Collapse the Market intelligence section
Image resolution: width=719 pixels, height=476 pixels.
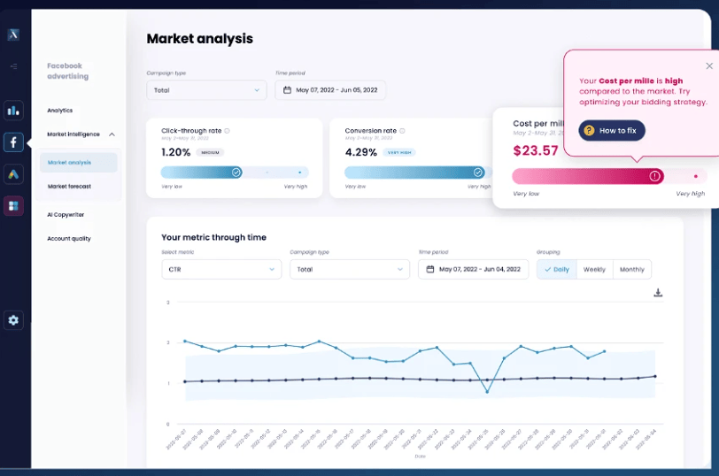112,134
